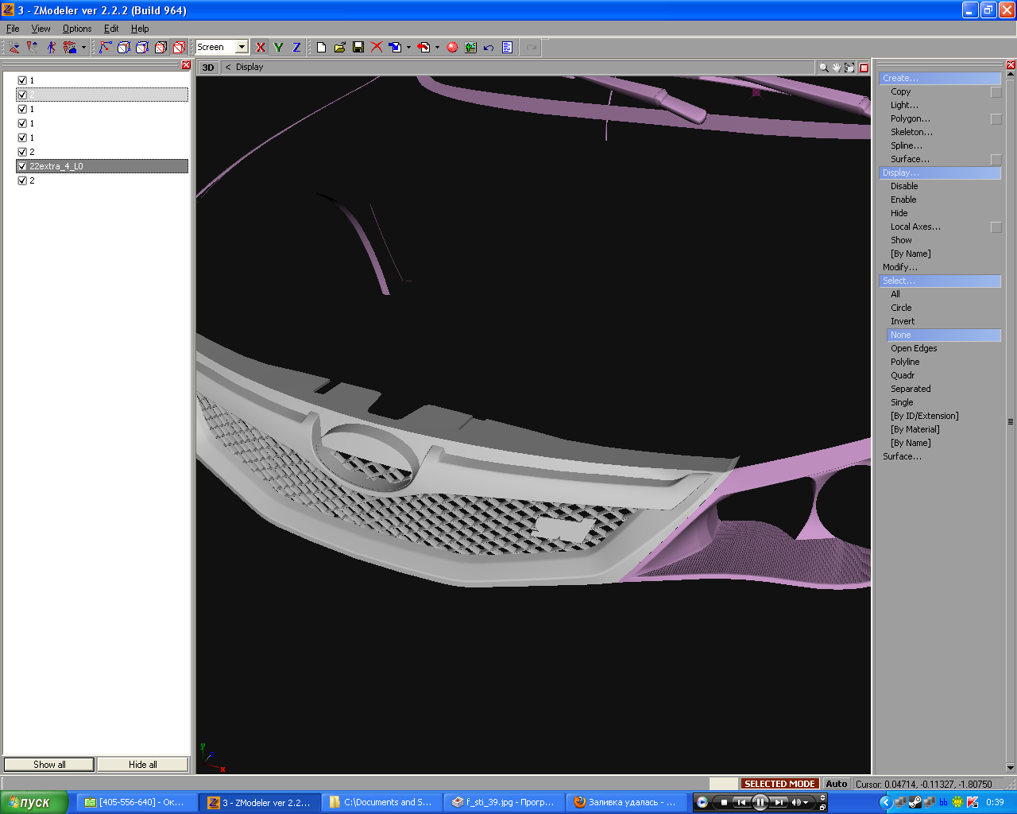This screenshot has width=1017, height=814.
Task: Click the Kaspersky tray icon
Action: [973, 802]
